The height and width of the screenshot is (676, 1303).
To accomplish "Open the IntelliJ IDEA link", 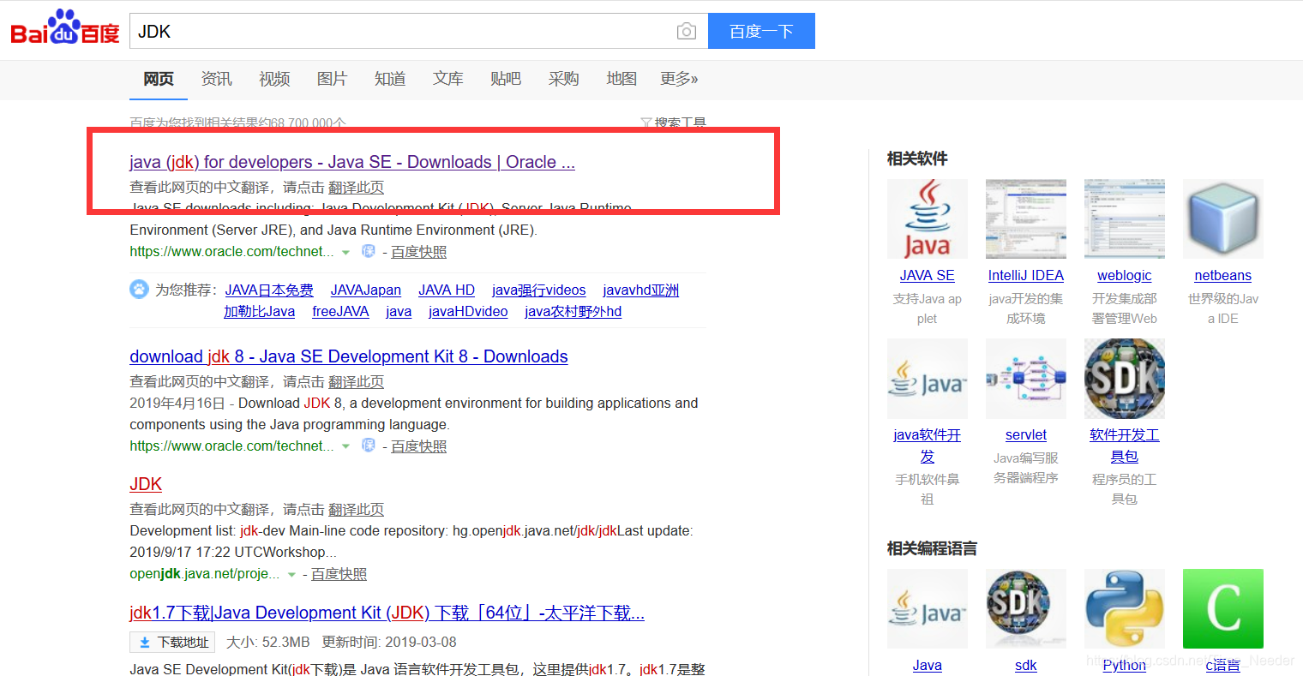I will pyautogui.click(x=1026, y=276).
